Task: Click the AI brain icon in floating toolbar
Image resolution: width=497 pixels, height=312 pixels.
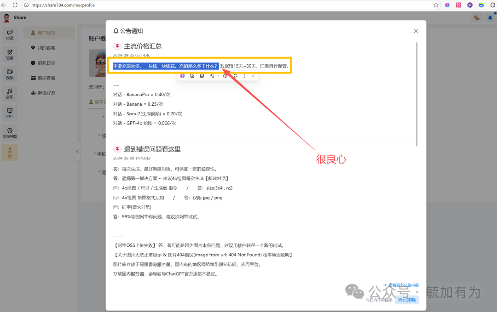Action: (x=183, y=76)
